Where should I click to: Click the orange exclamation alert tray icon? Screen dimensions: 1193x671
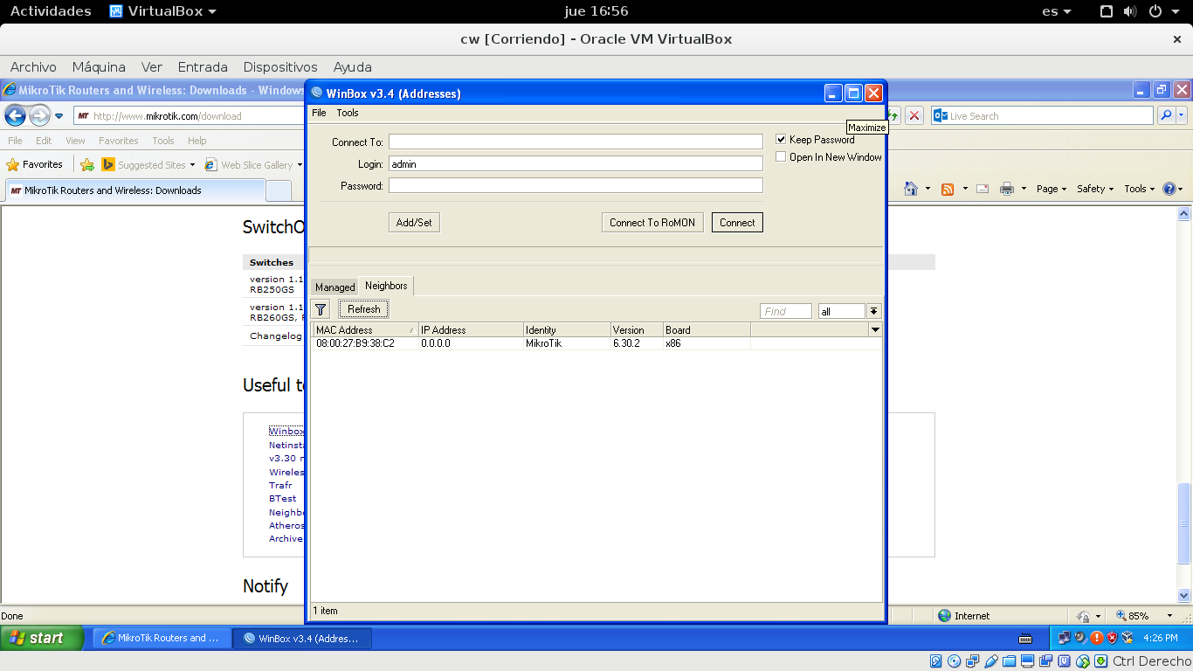point(1097,638)
